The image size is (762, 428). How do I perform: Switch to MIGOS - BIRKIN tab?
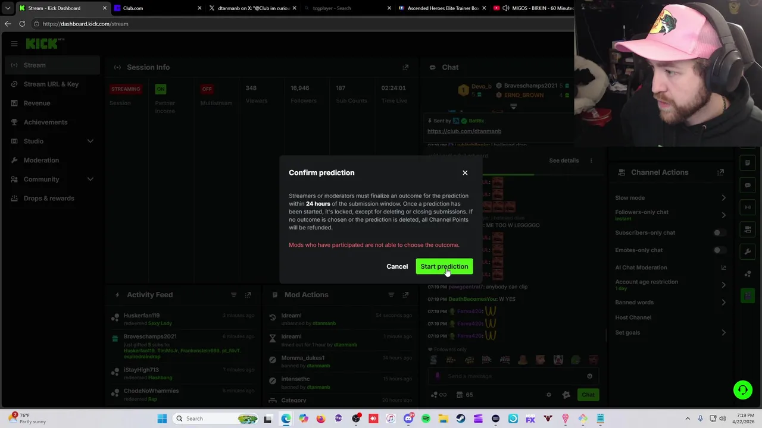click(x=533, y=8)
